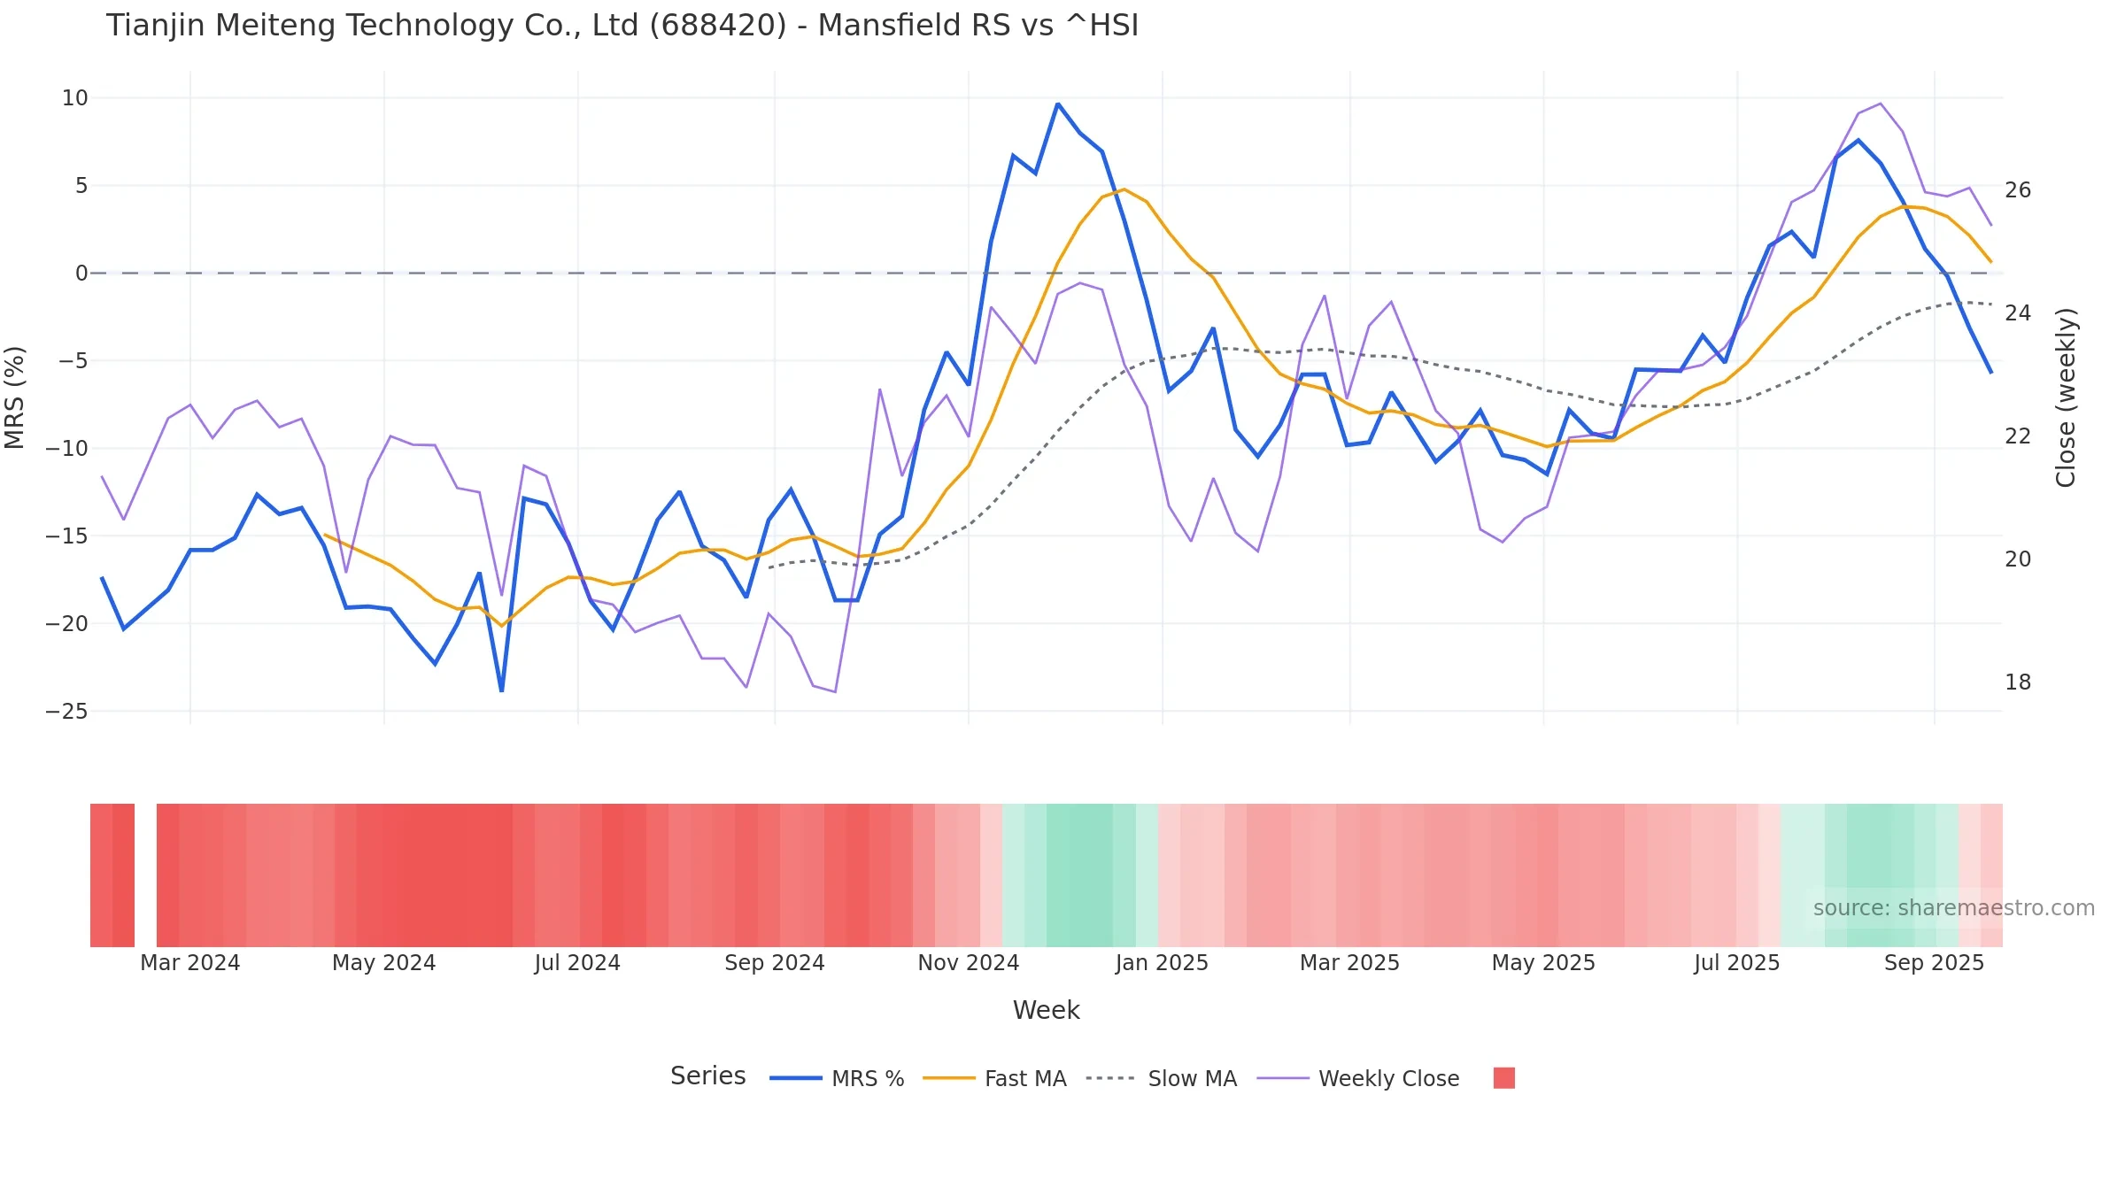This screenshot has width=2125, height=1195.
Task: Click the '22' Close axis tick
Action: (x=2018, y=436)
